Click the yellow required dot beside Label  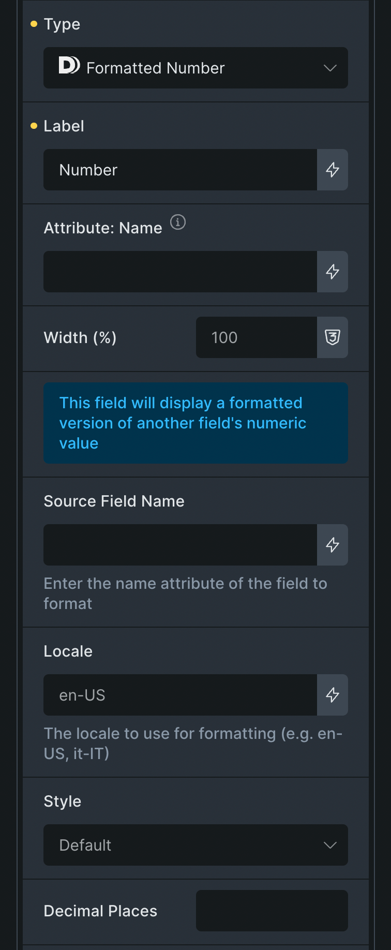[x=34, y=126]
